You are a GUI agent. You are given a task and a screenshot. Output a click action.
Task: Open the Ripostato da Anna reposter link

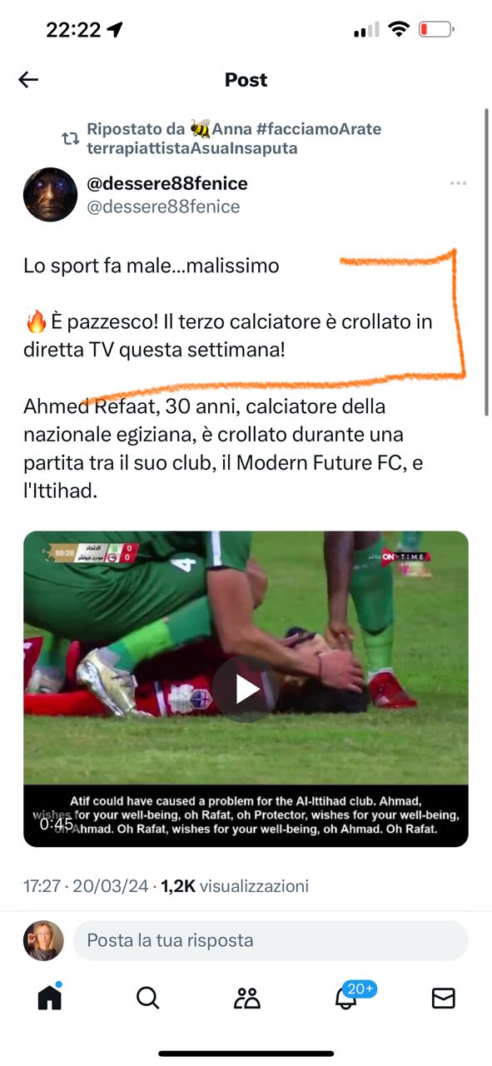click(234, 139)
